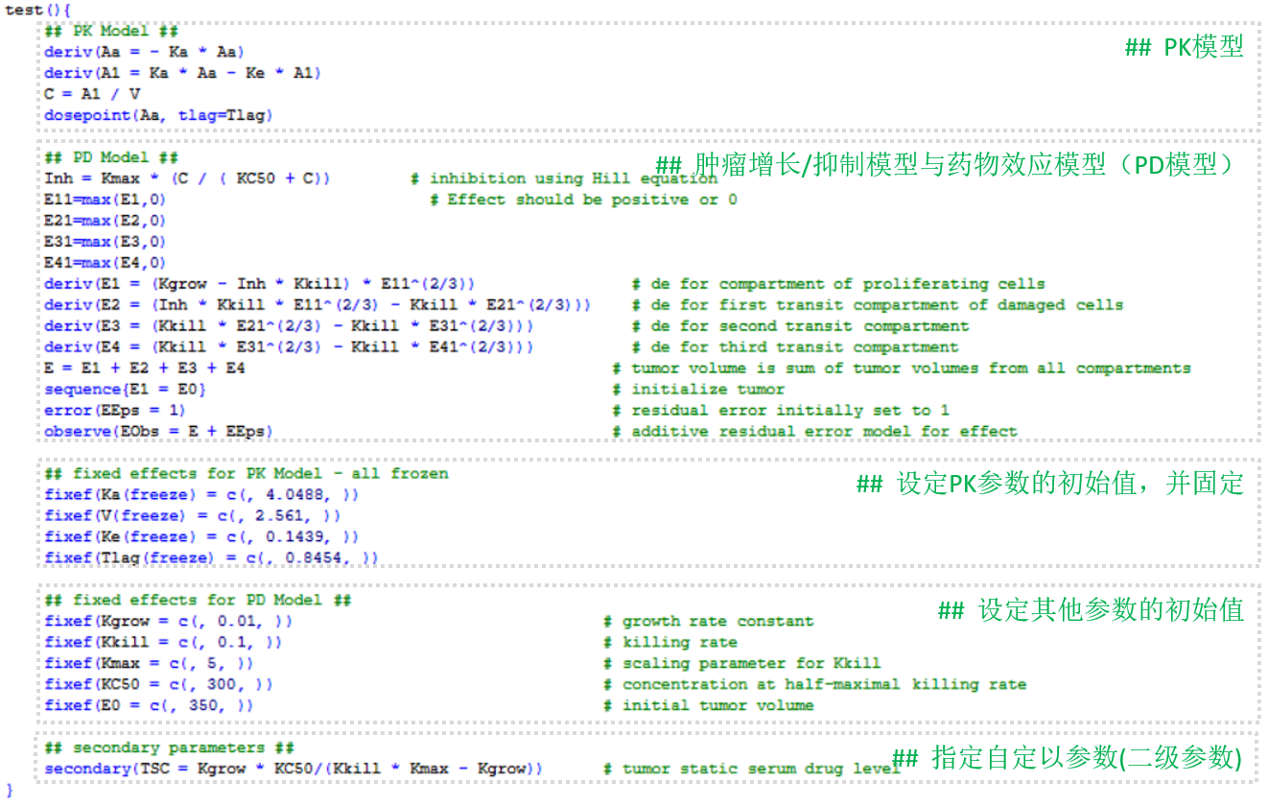
Task: Click the deriv(E1 = ...) proliferating cells equation
Action: [x=259, y=284]
